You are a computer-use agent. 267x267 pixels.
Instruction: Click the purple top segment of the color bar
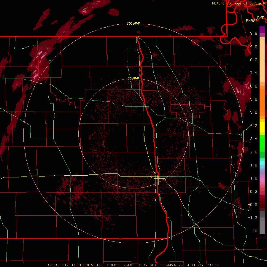(262, 30)
